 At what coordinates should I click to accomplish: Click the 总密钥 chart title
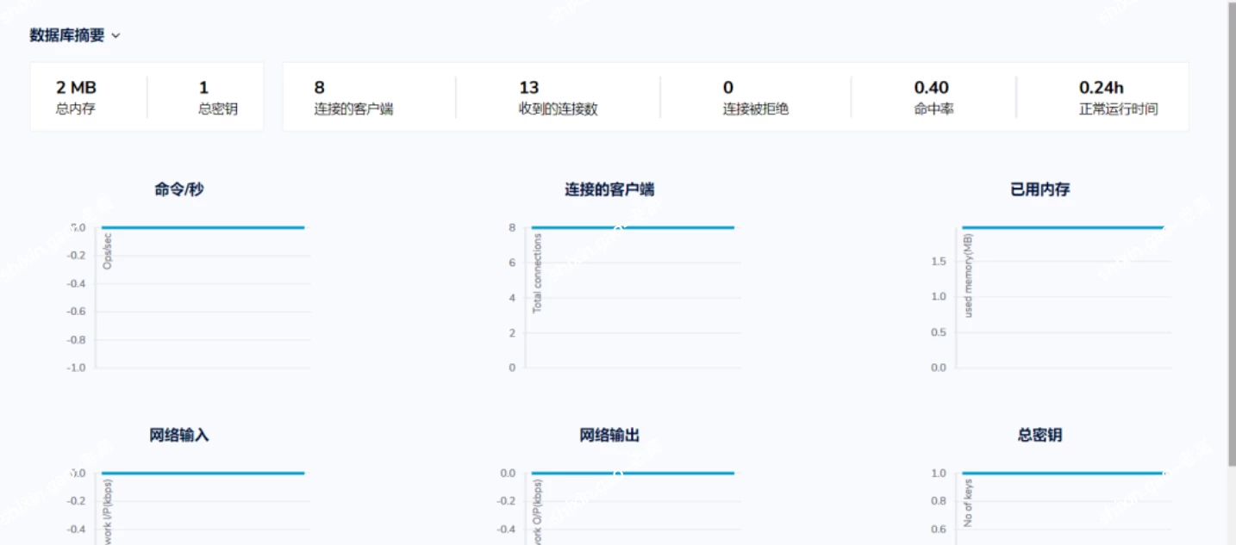click(1039, 436)
